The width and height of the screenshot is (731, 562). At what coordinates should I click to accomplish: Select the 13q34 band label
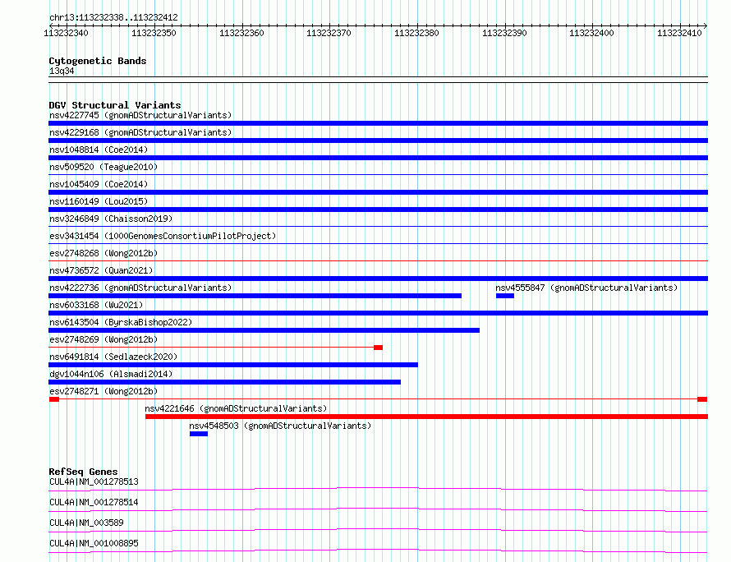click(62, 71)
